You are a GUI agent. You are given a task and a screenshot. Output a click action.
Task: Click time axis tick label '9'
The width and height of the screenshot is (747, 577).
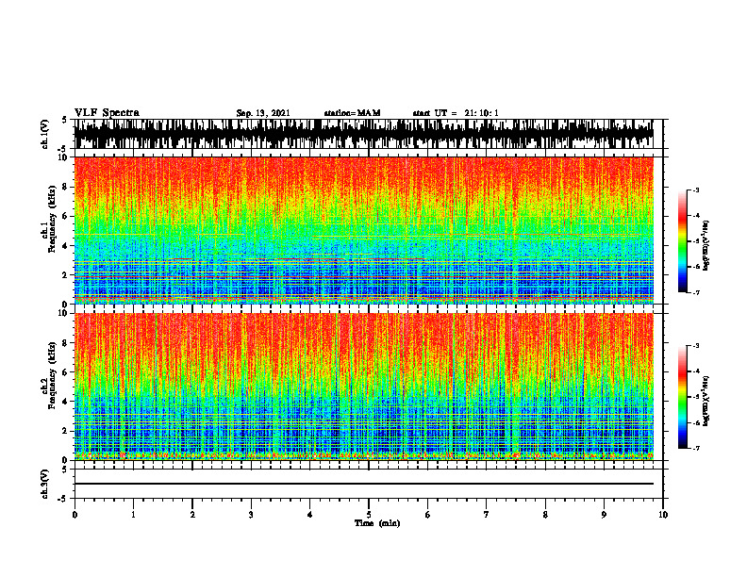click(x=604, y=515)
